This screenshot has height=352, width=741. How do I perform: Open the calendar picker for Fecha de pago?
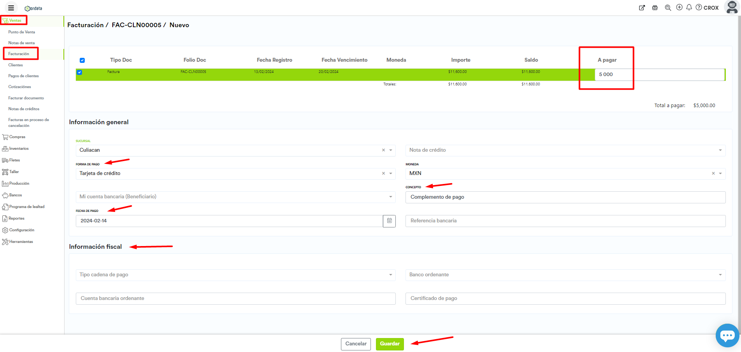coord(389,221)
